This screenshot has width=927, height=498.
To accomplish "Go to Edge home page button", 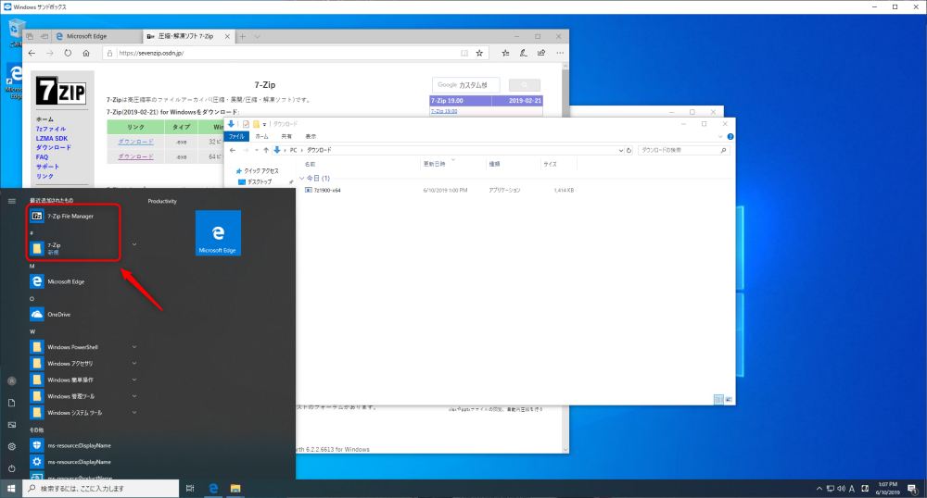I will point(86,53).
